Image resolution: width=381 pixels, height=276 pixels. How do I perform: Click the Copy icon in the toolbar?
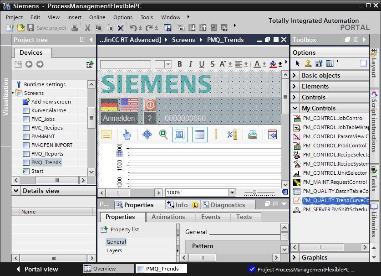coord(99,28)
